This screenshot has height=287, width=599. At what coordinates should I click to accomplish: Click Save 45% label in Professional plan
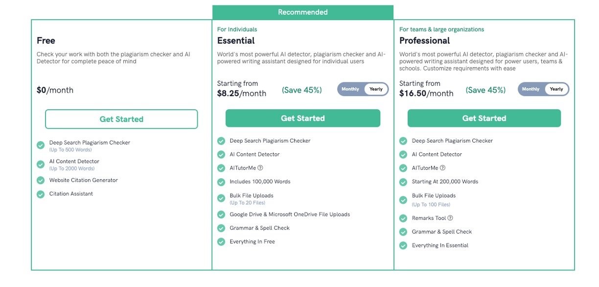coord(485,90)
